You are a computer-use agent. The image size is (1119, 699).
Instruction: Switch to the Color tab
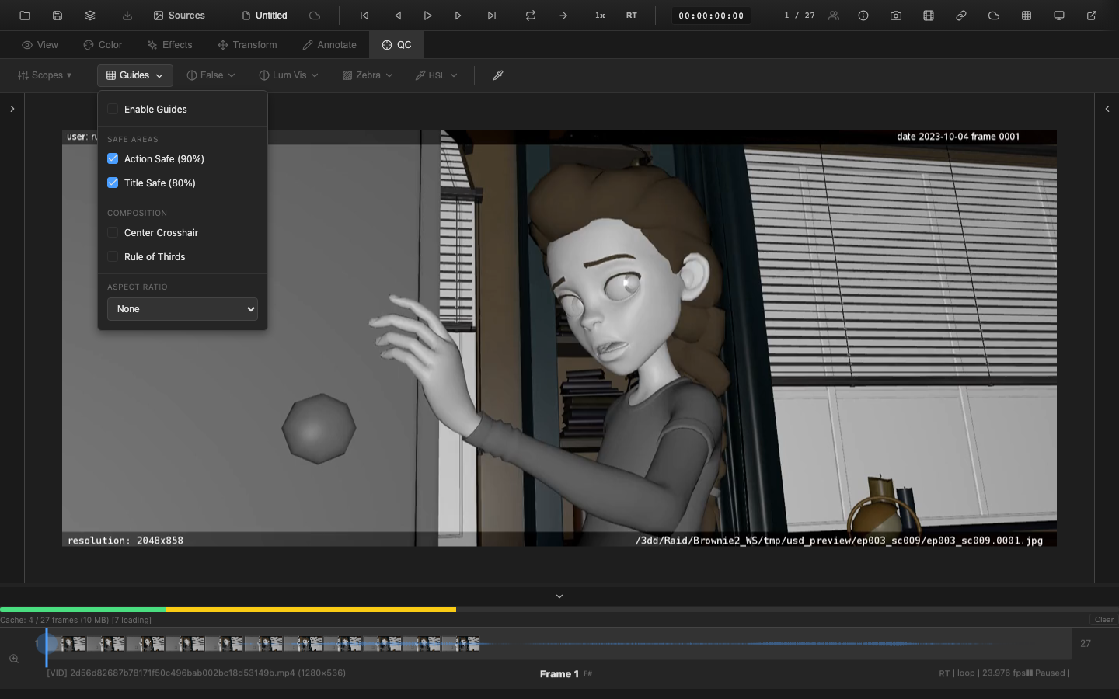click(x=103, y=45)
